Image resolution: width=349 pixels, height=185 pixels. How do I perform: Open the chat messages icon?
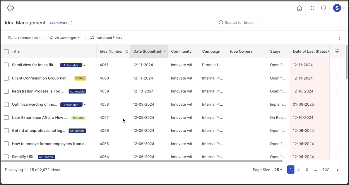[x=324, y=8]
